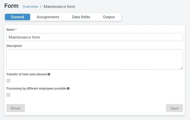Click the Transfer of form data allowed label
The image size is (190, 120).
point(27,74)
